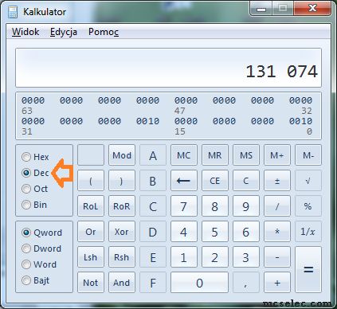Click hex digit D key
Screen dimensions: 337x309
(153, 232)
